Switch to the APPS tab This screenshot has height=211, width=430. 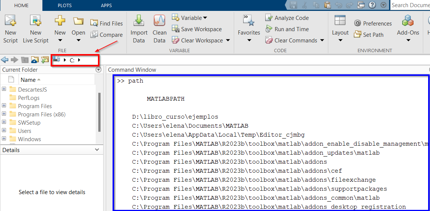(x=107, y=6)
